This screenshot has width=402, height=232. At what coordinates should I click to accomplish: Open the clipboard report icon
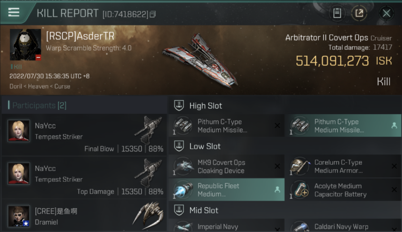point(337,13)
